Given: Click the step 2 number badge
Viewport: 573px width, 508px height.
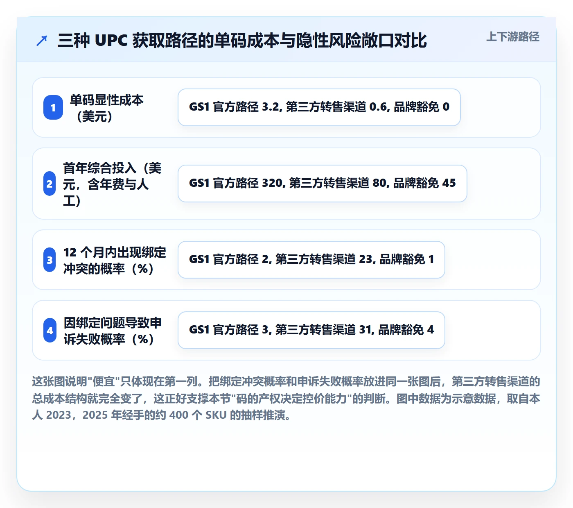Looking at the screenshot, I should point(50,184).
